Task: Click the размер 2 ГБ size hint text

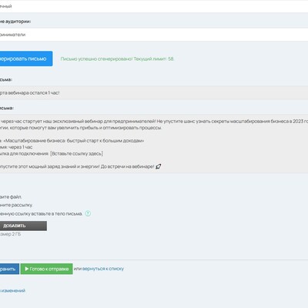Action: tap(10, 234)
